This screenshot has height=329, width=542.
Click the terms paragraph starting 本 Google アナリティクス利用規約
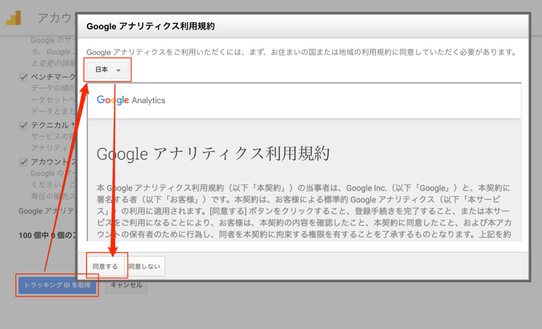(304, 211)
